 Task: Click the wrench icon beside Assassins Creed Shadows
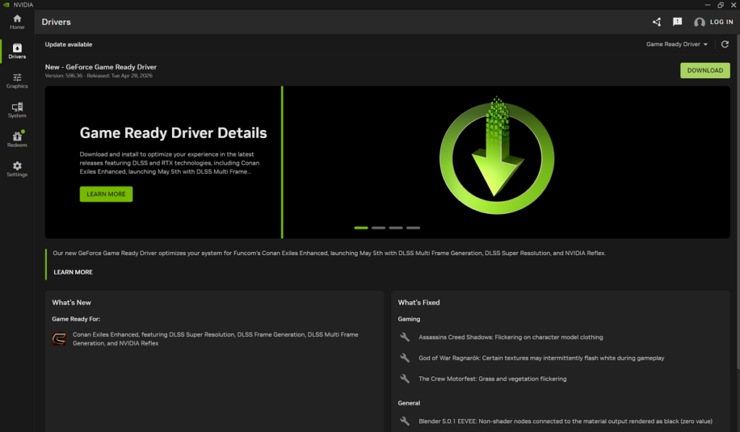tap(405, 335)
